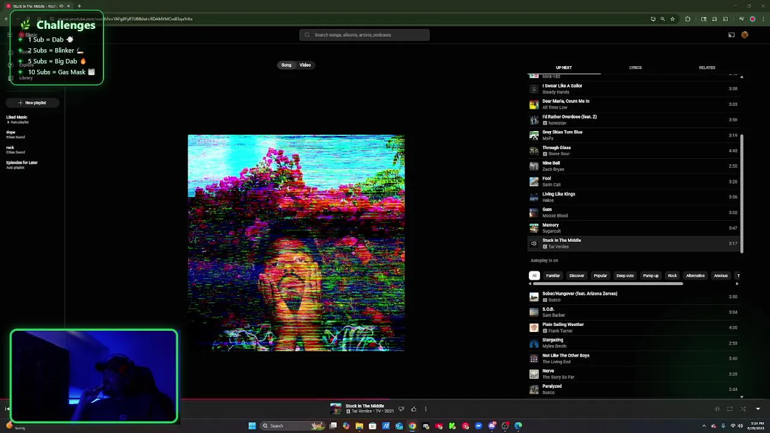
Task: Switch to Song mode
Action: coord(286,65)
